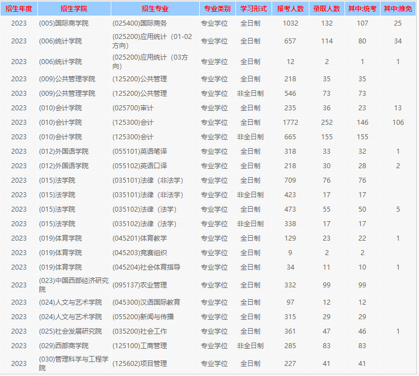The image size is (419, 376).
Task: Click the 学习形式 column header
Action: pyautogui.click(x=254, y=9)
